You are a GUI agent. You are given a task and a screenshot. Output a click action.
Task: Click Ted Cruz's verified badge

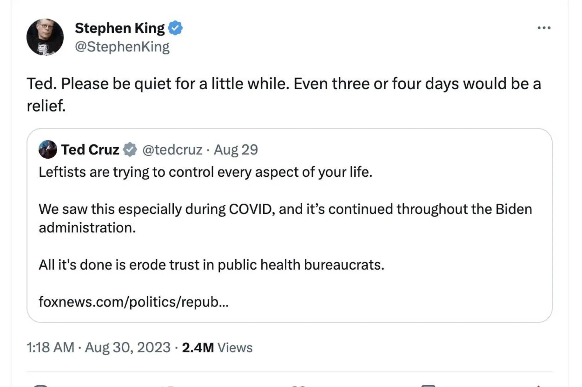tap(130, 149)
